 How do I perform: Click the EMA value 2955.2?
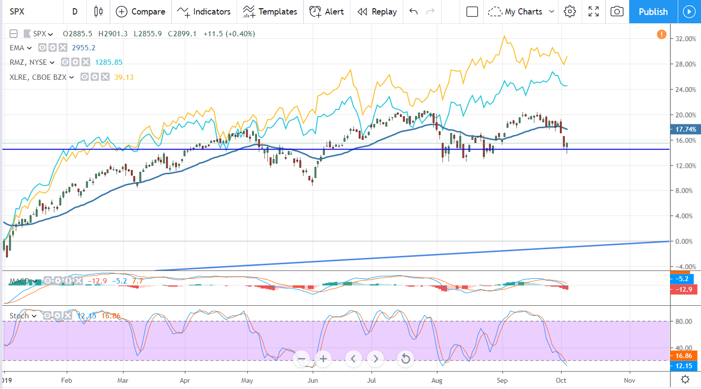pos(83,48)
